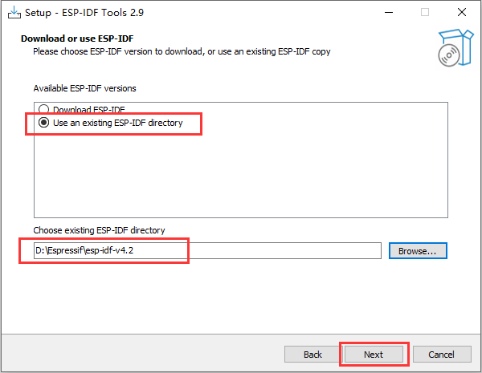This screenshot has height=373, width=482.
Task: Click the 'Choose existing ESP-IDF directory' label
Action: coord(99,230)
